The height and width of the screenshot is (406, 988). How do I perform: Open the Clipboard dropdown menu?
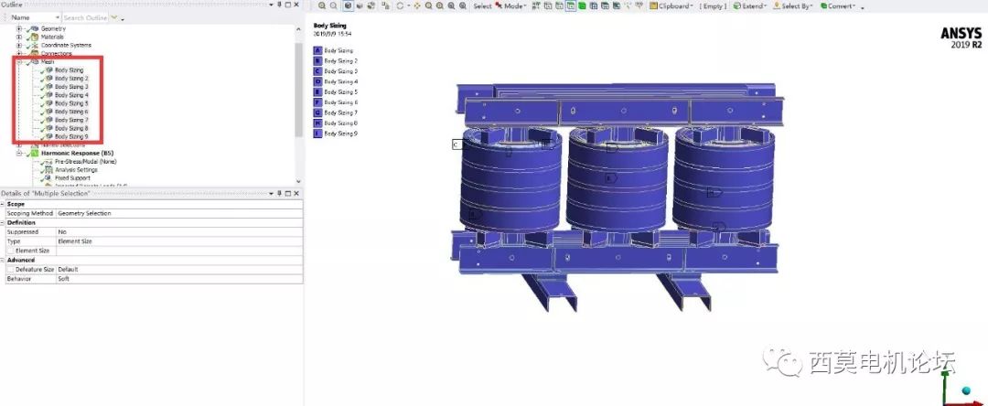tap(692, 6)
